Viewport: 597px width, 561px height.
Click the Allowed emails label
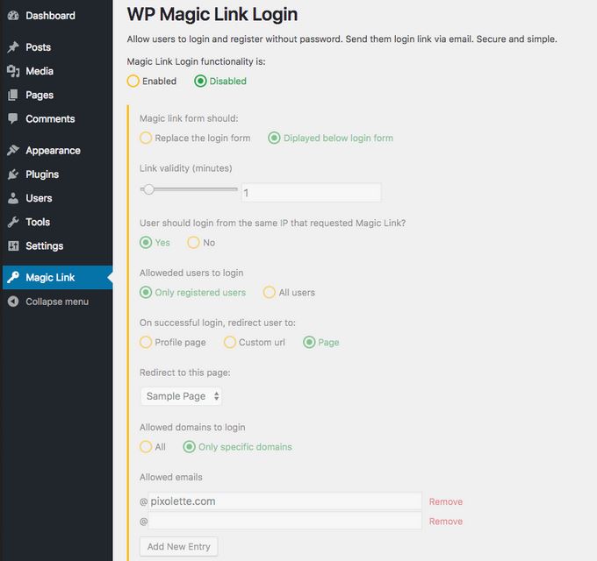coord(171,477)
